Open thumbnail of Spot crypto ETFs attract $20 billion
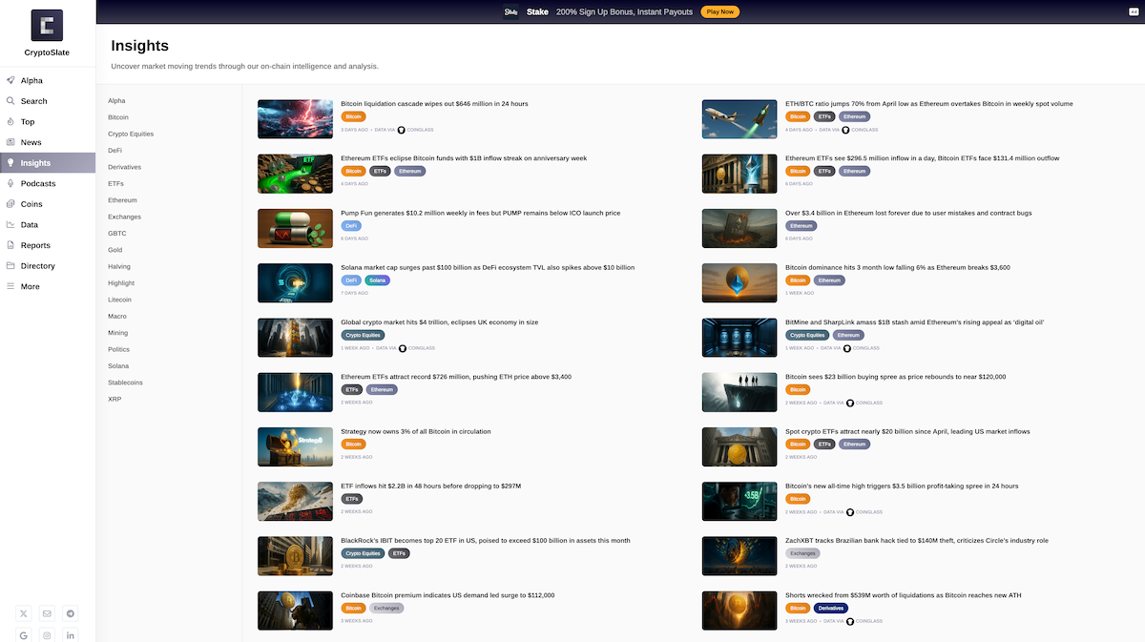The height and width of the screenshot is (642, 1145). coord(739,446)
